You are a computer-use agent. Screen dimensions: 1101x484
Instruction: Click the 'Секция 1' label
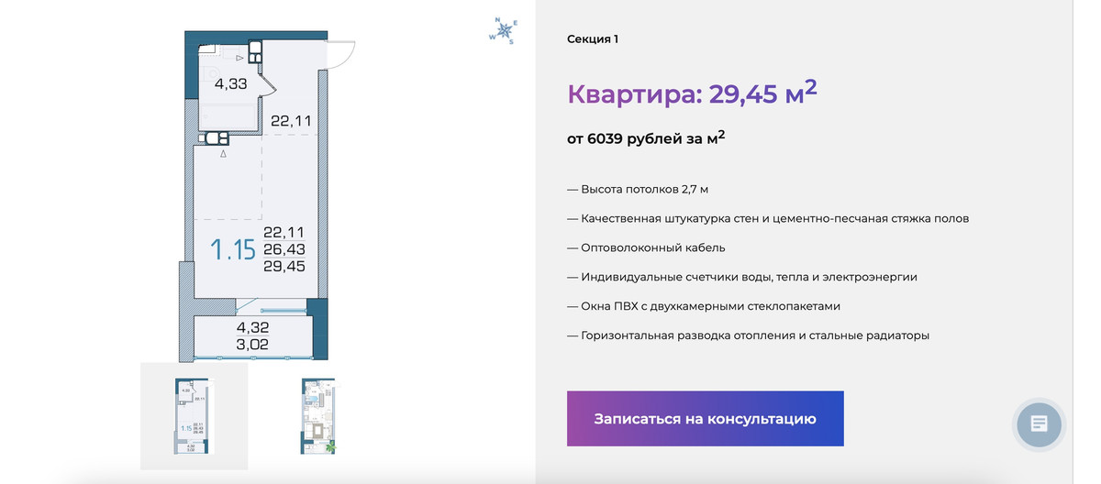tap(593, 39)
